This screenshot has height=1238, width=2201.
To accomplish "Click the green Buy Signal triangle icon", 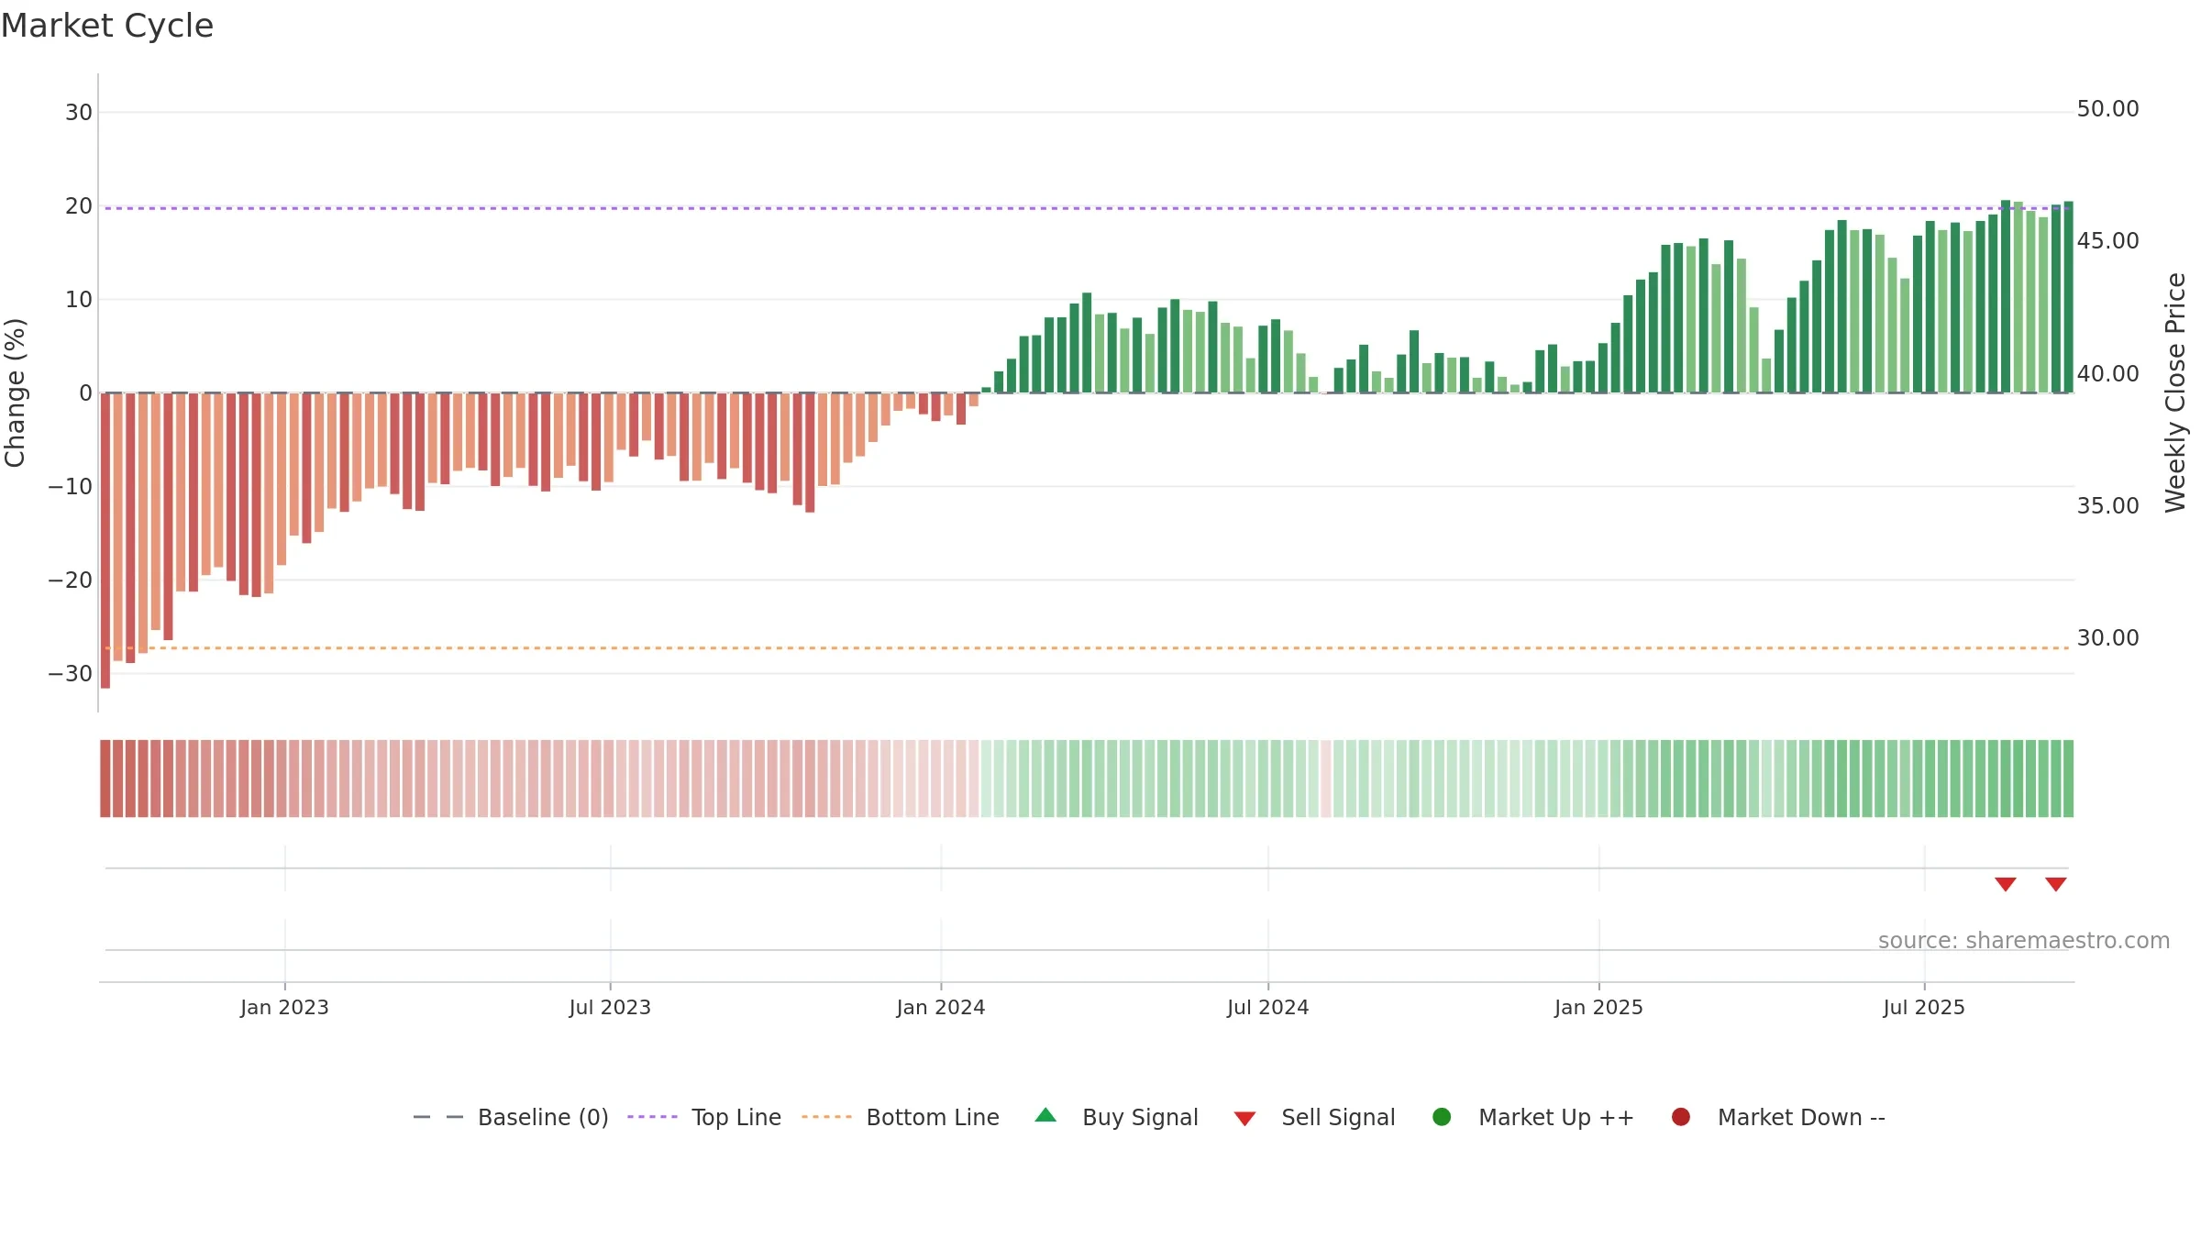I will [1045, 1116].
